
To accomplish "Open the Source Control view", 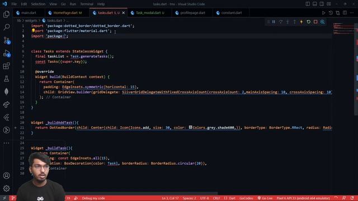I will point(6,40).
